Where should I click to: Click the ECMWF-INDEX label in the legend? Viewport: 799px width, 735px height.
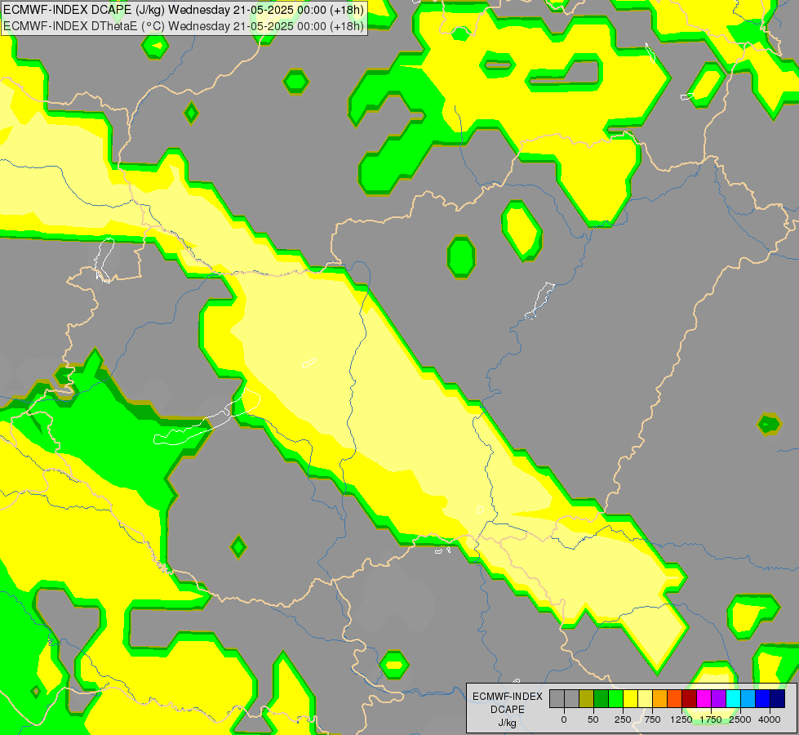(508, 697)
